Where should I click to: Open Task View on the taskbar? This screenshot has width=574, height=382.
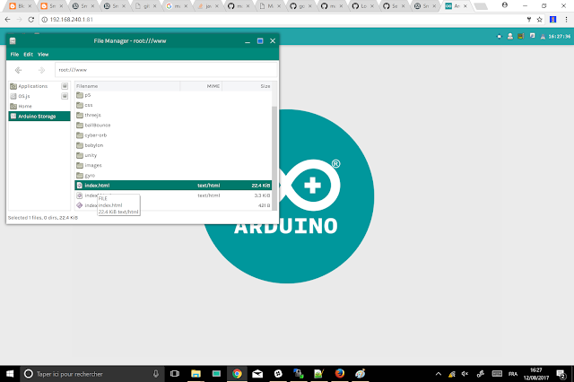175,374
